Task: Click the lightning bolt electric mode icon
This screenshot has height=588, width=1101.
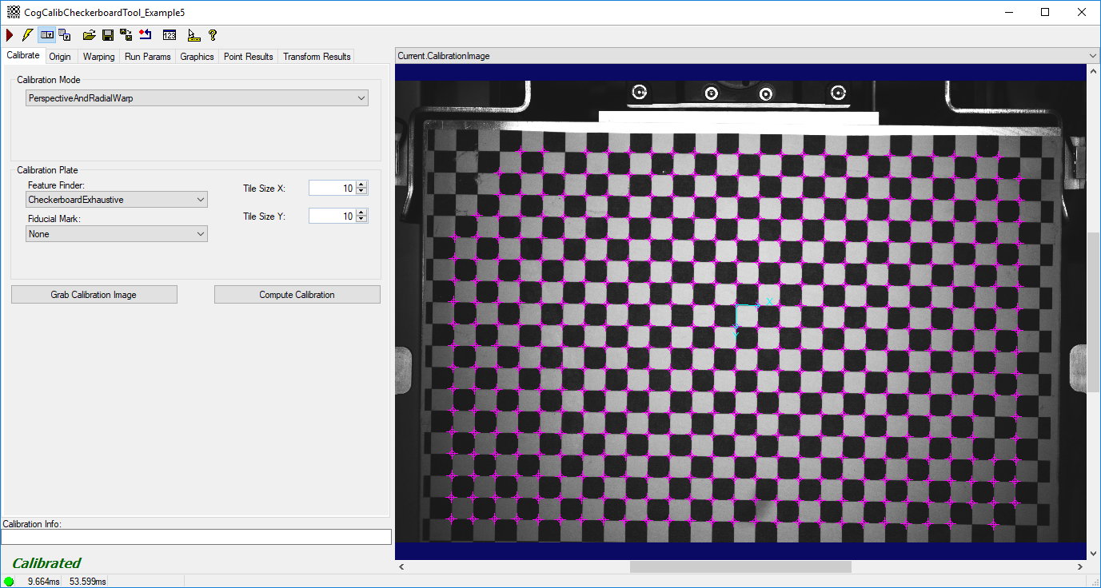Action: coord(27,35)
